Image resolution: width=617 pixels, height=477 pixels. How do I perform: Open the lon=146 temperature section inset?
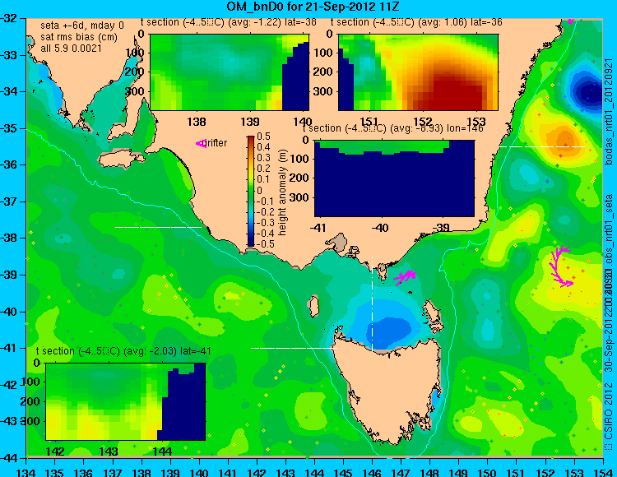[395, 178]
